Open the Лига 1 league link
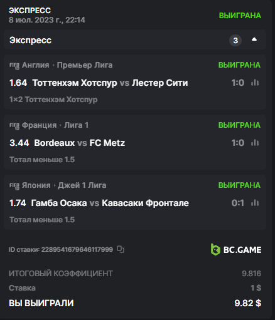Viewport: 275px width, 320px height. point(76,125)
